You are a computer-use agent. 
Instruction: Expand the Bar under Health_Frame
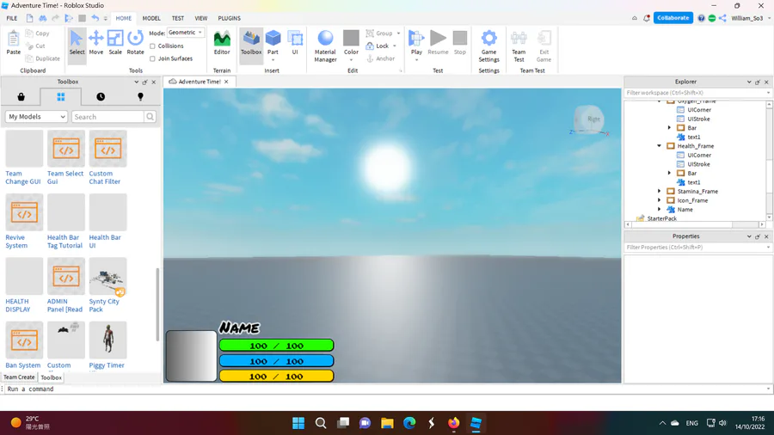tap(669, 173)
